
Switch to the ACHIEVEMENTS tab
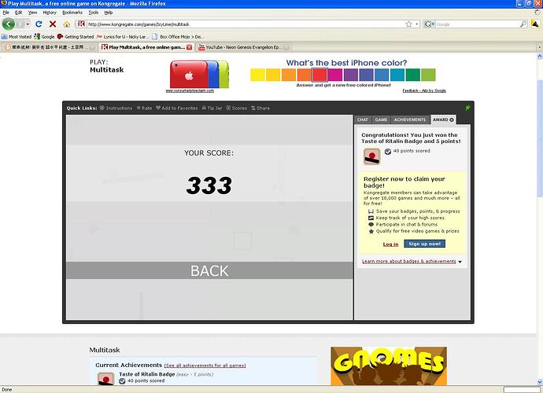point(410,119)
